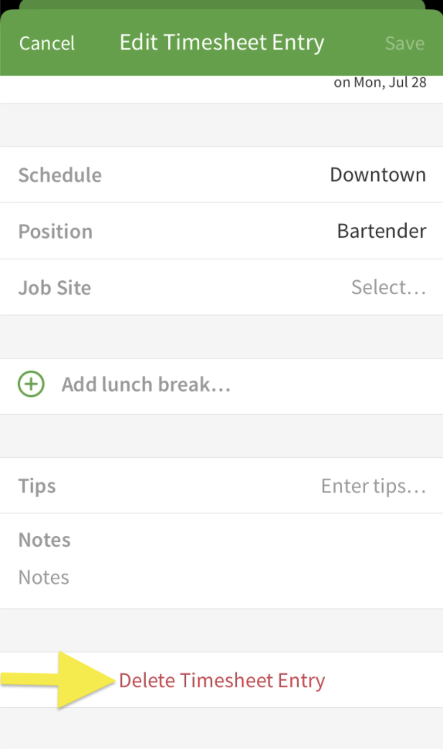Delete Timesheet Entry via red link
The height and width of the screenshot is (749, 443).
[222, 680]
